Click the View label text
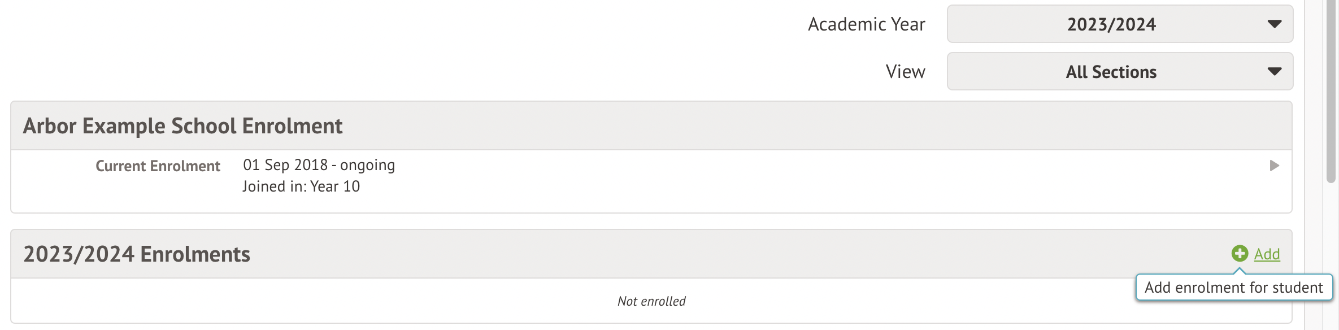 (x=905, y=72)
